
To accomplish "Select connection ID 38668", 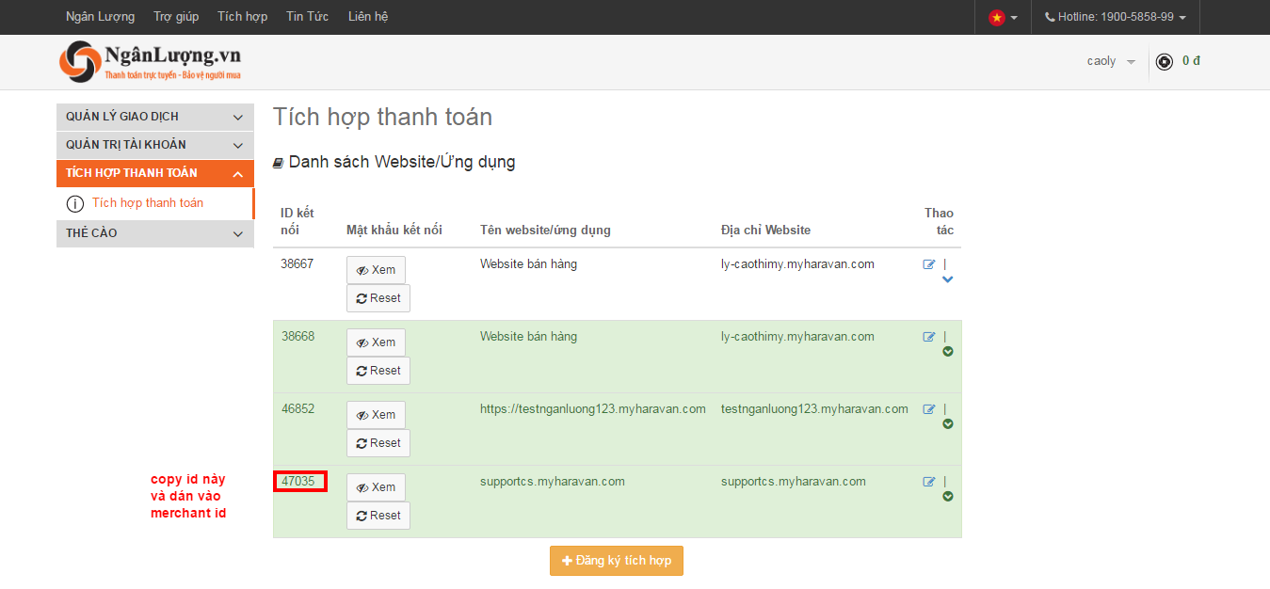I will (298, 337).
